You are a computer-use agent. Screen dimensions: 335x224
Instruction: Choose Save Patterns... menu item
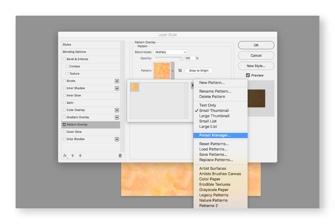tap(221, 154)
